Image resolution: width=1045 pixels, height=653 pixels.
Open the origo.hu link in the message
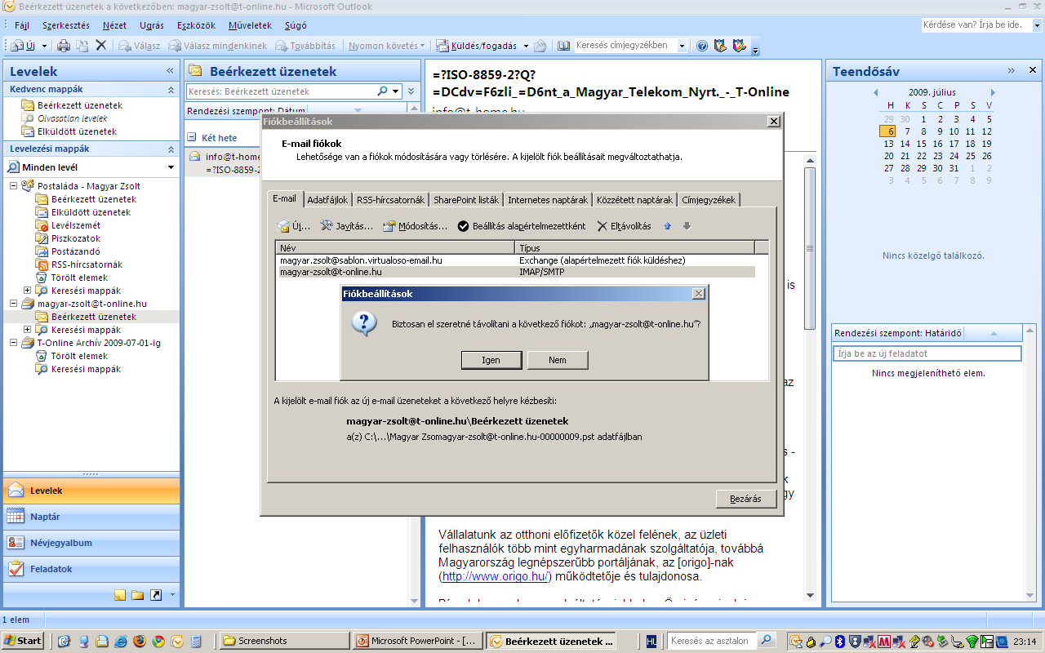tap(496, 577)
